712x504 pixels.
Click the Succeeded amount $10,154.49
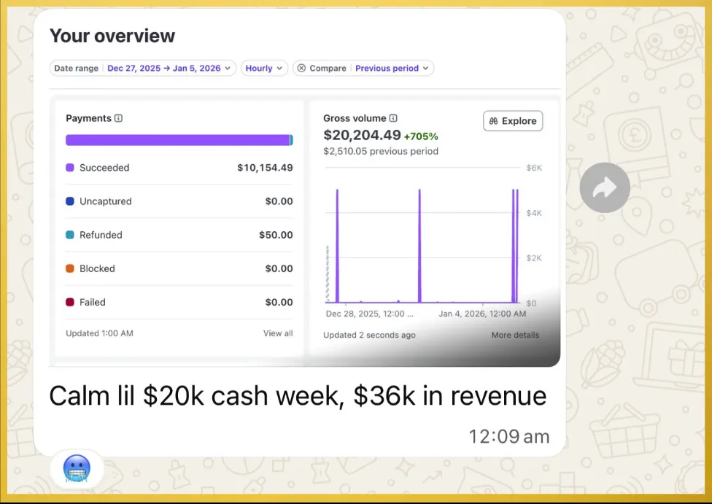(265, 168)
